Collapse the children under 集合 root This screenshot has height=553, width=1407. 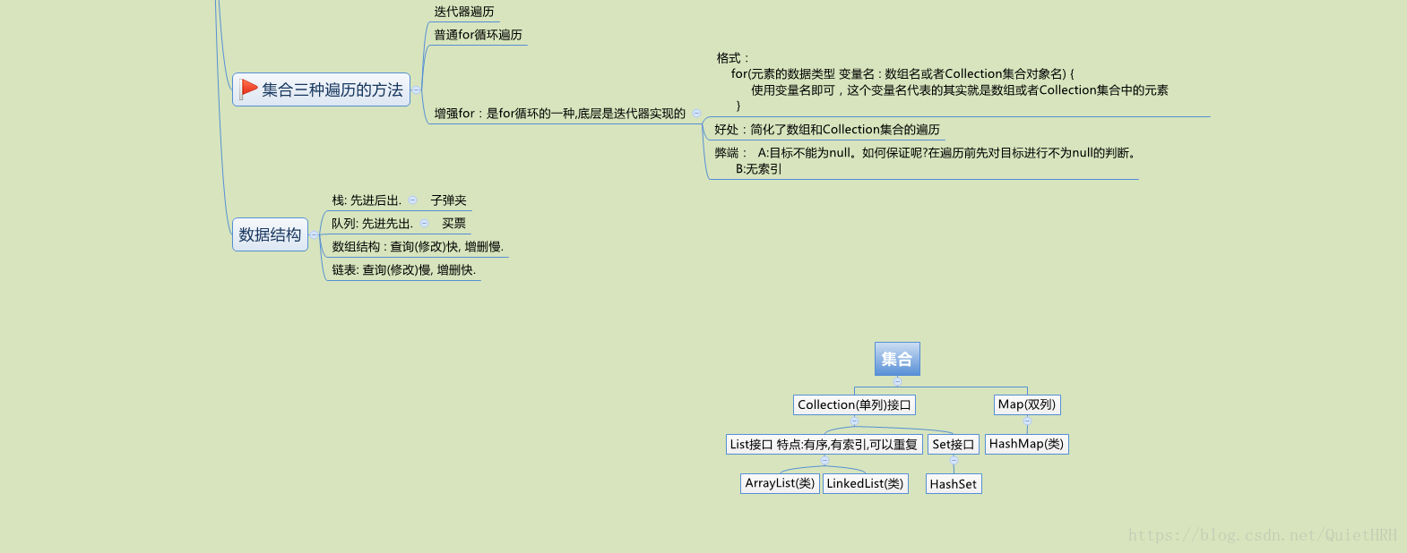(897, 381)
